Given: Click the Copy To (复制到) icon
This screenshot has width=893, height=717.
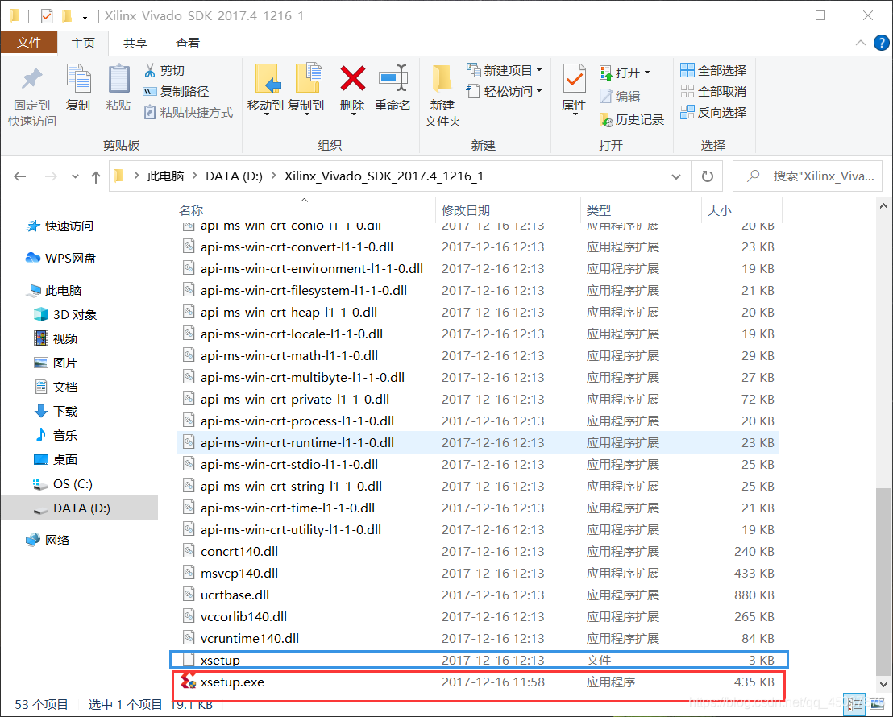Looking at the screenshot, I should pos(308,79).
